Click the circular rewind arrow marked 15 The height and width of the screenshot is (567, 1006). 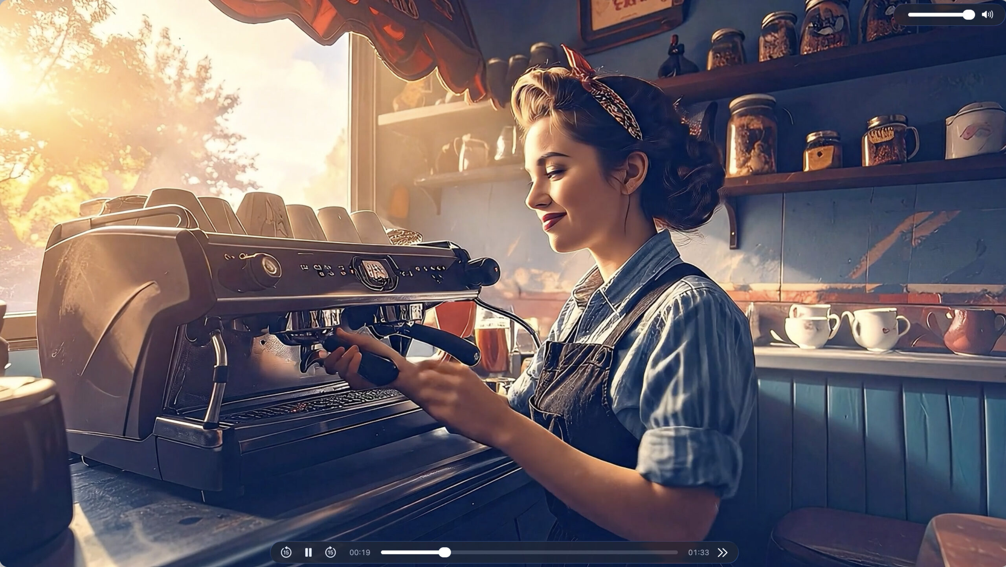pyautogui.click(x=286, y=552)
